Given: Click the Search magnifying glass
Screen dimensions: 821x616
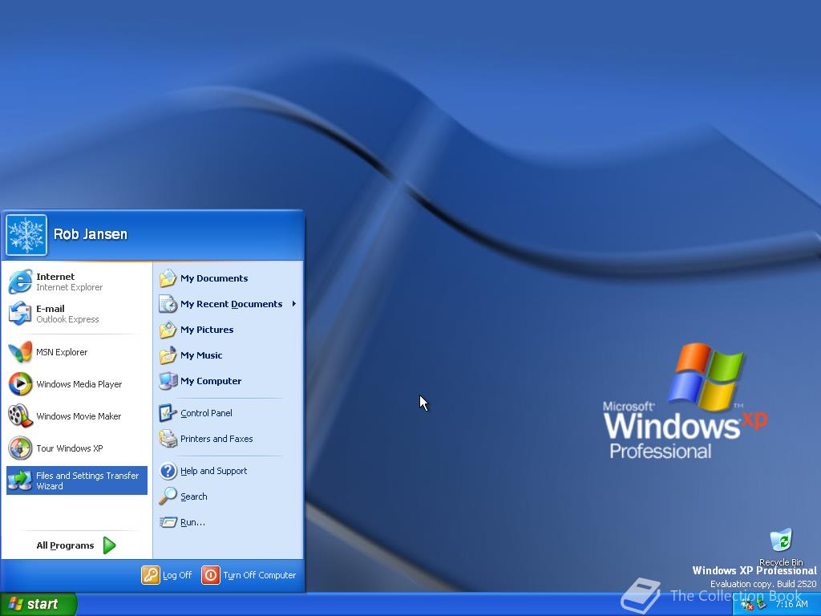Looking at the screenshot, I should click(x=168, y=496).
